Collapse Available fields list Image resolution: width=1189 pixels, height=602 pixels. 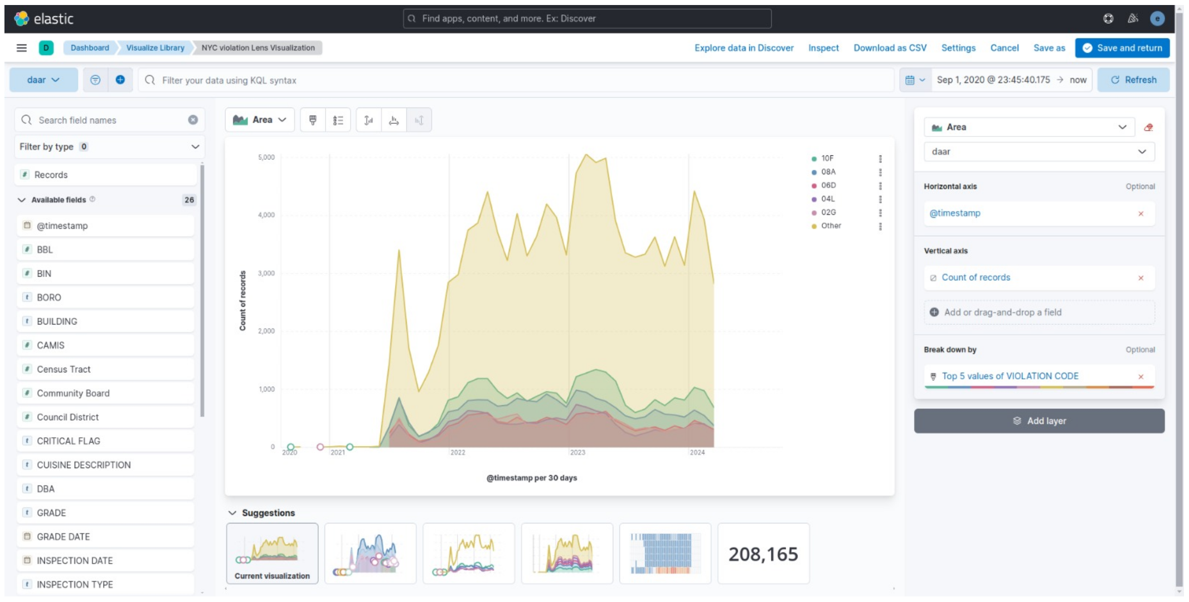(22, 200)
